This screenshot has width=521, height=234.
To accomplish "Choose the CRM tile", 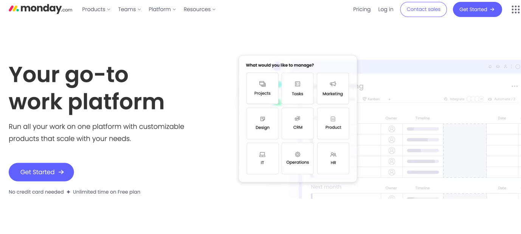I will [x=298, y=123].
